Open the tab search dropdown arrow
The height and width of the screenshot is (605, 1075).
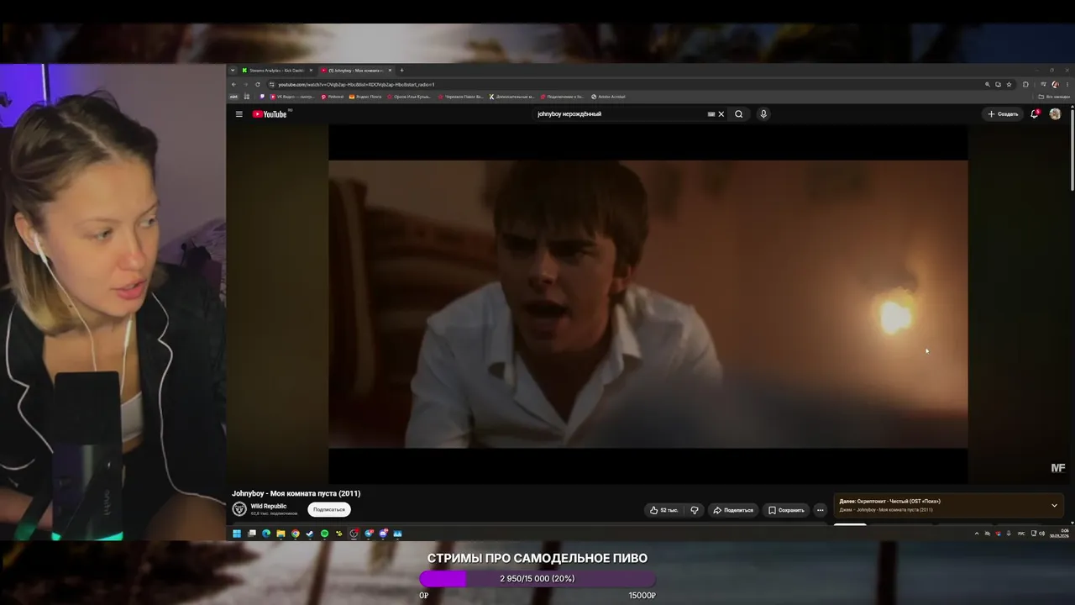(233, 71)
